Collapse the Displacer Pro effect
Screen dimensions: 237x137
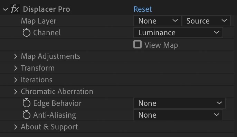coord(5,9)
